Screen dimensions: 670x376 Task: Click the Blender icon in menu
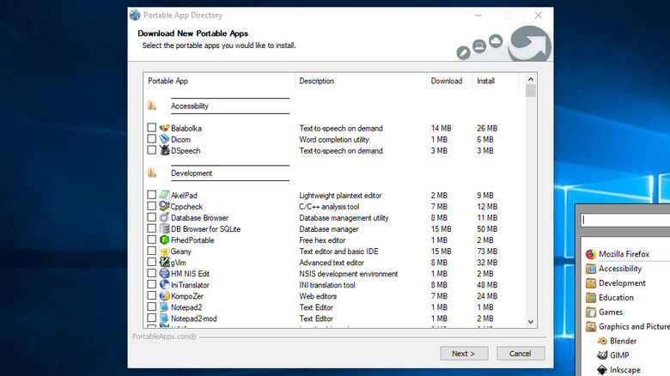[603, 340]
